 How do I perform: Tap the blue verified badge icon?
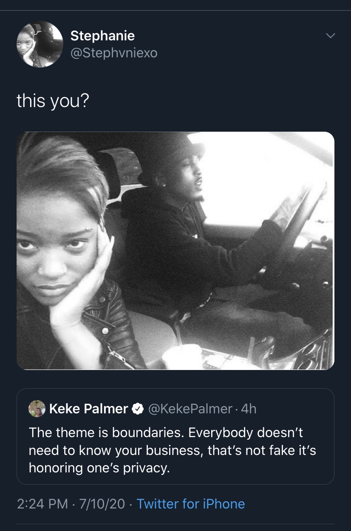137,409
